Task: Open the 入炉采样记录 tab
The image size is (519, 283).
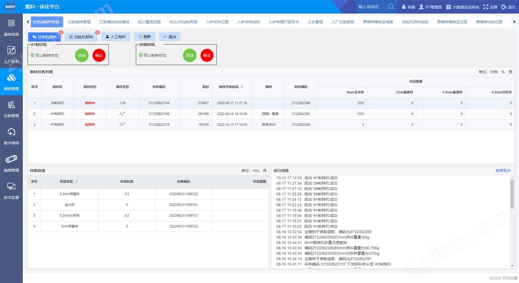Action: 217,22
